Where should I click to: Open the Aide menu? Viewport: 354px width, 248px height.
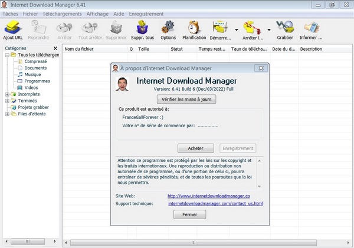click(x=119, y=14)
